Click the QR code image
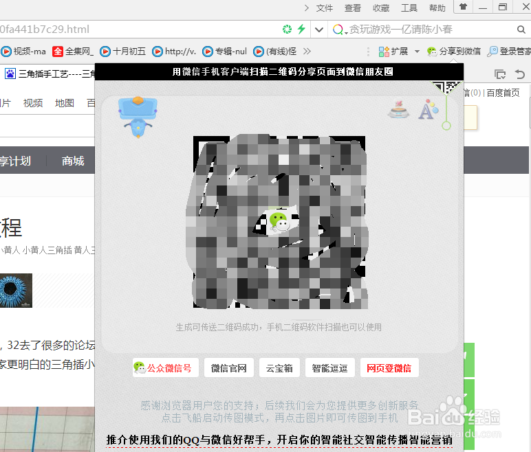The width and height of the screenshot is (531, 452). click(x=279, y=222)
